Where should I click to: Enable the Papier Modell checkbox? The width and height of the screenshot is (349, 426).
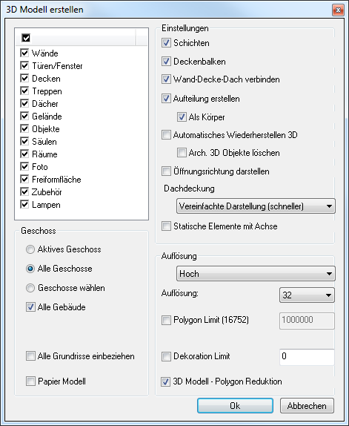tap(30, 381)
